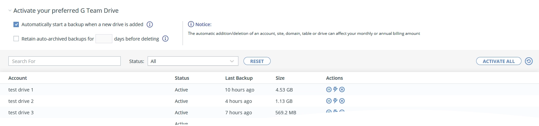This screenshot has height=126, width=539.
Task: Click refresh icon next to Activate All
Action: pyautogui.click(x=529, y=61)
